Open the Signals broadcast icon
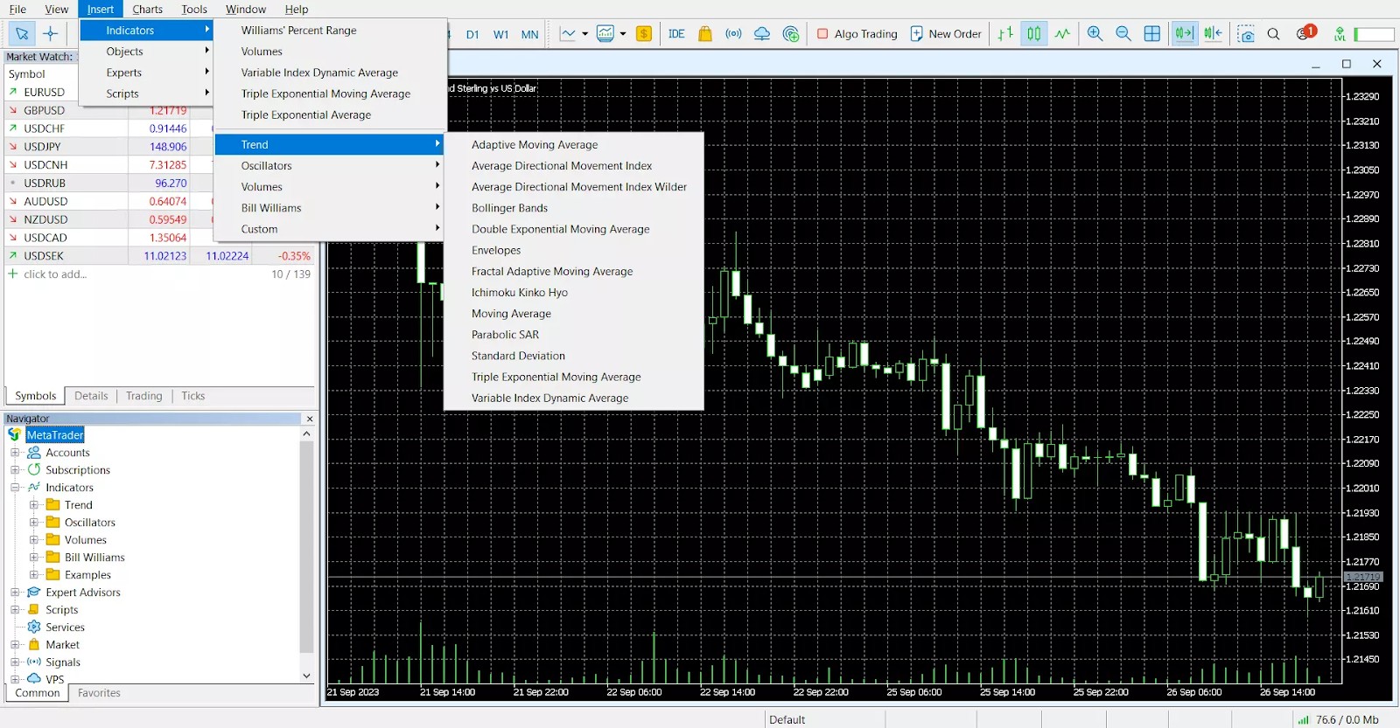The image size is (1400, 728). tap(733, 34)
